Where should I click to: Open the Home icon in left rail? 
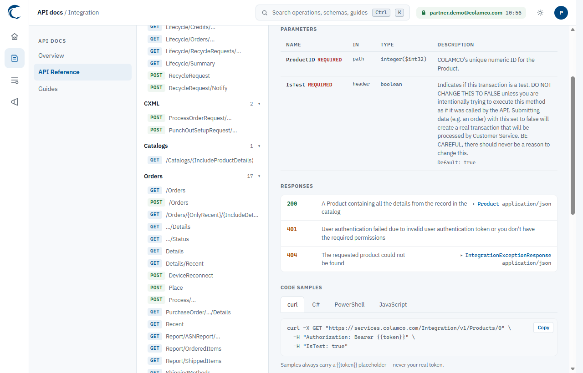15,36
